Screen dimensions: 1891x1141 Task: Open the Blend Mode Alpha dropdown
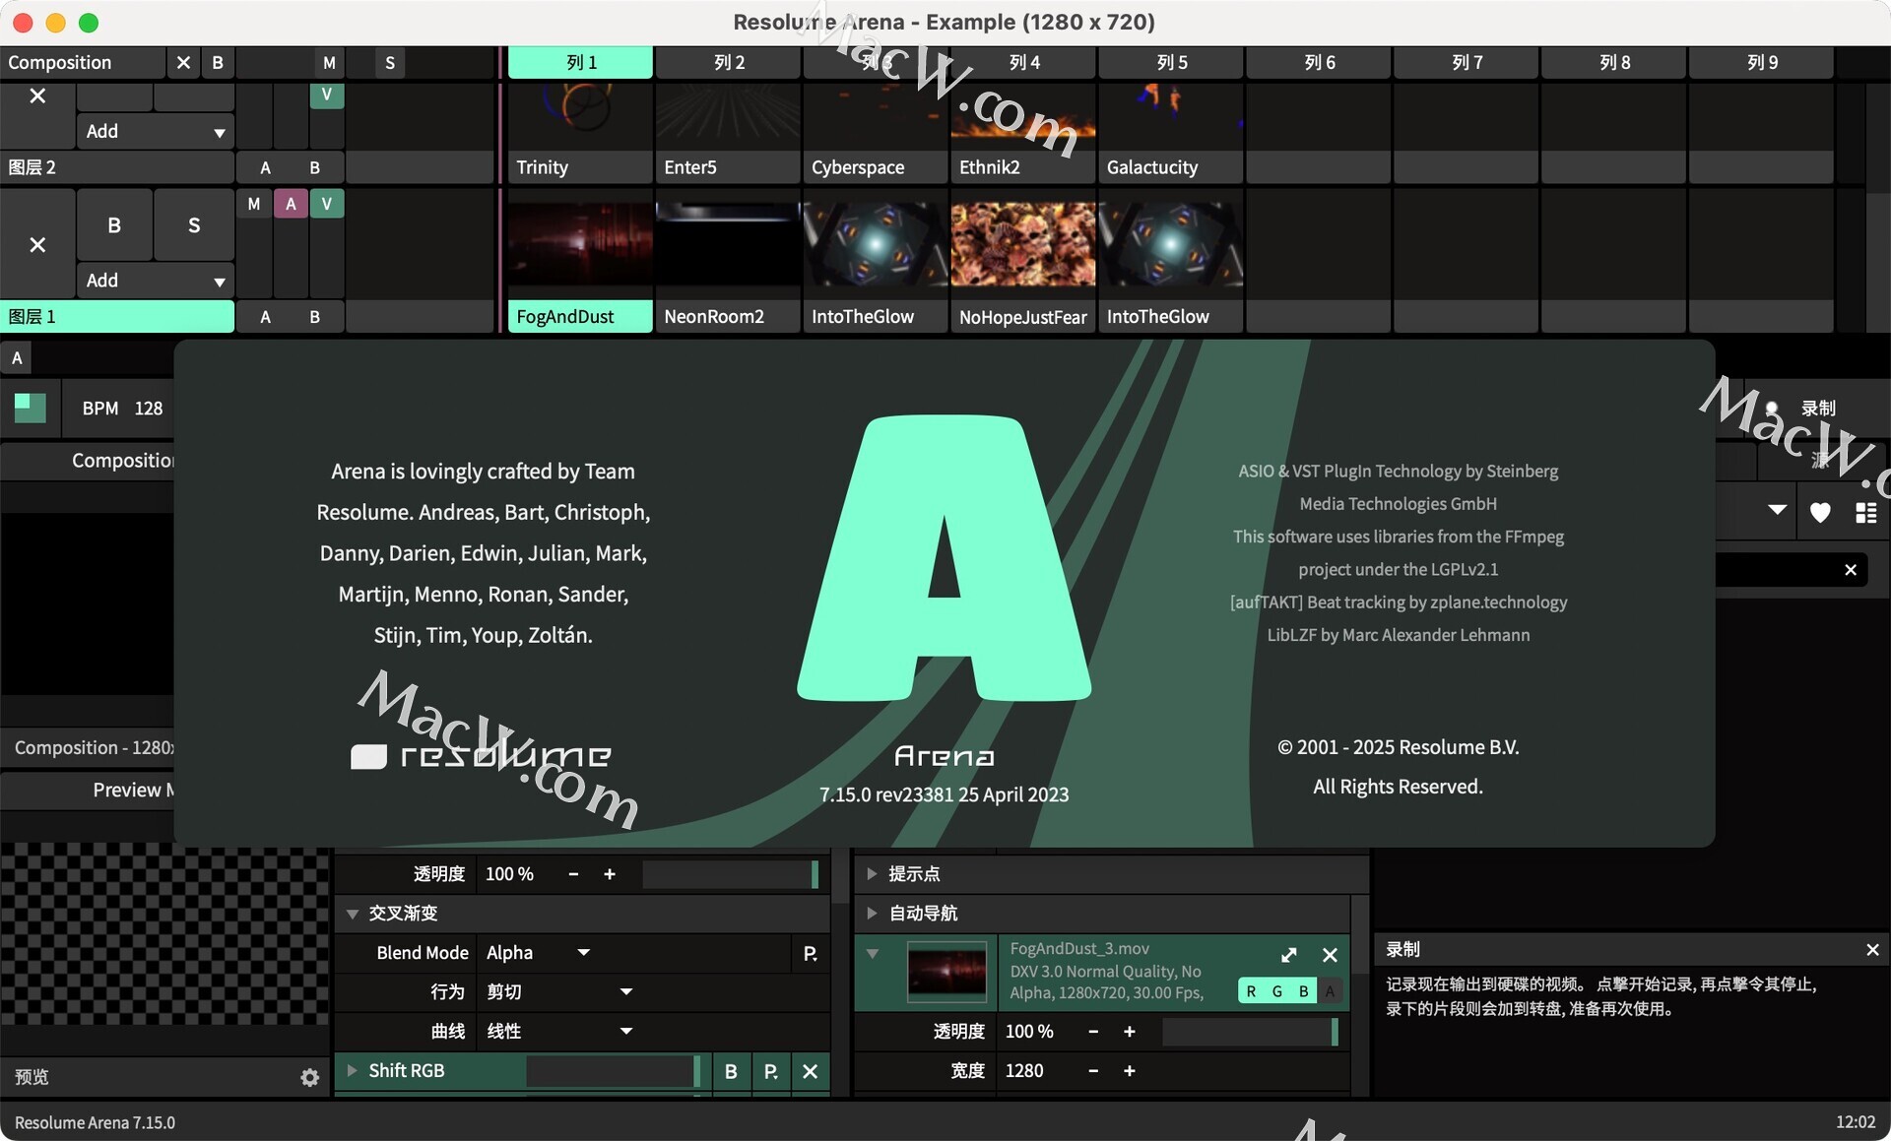(538, 952)
